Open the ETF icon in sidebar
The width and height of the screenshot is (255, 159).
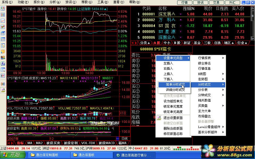point(3,76)
